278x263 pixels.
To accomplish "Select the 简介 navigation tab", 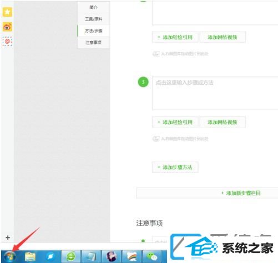I will 93,7.
